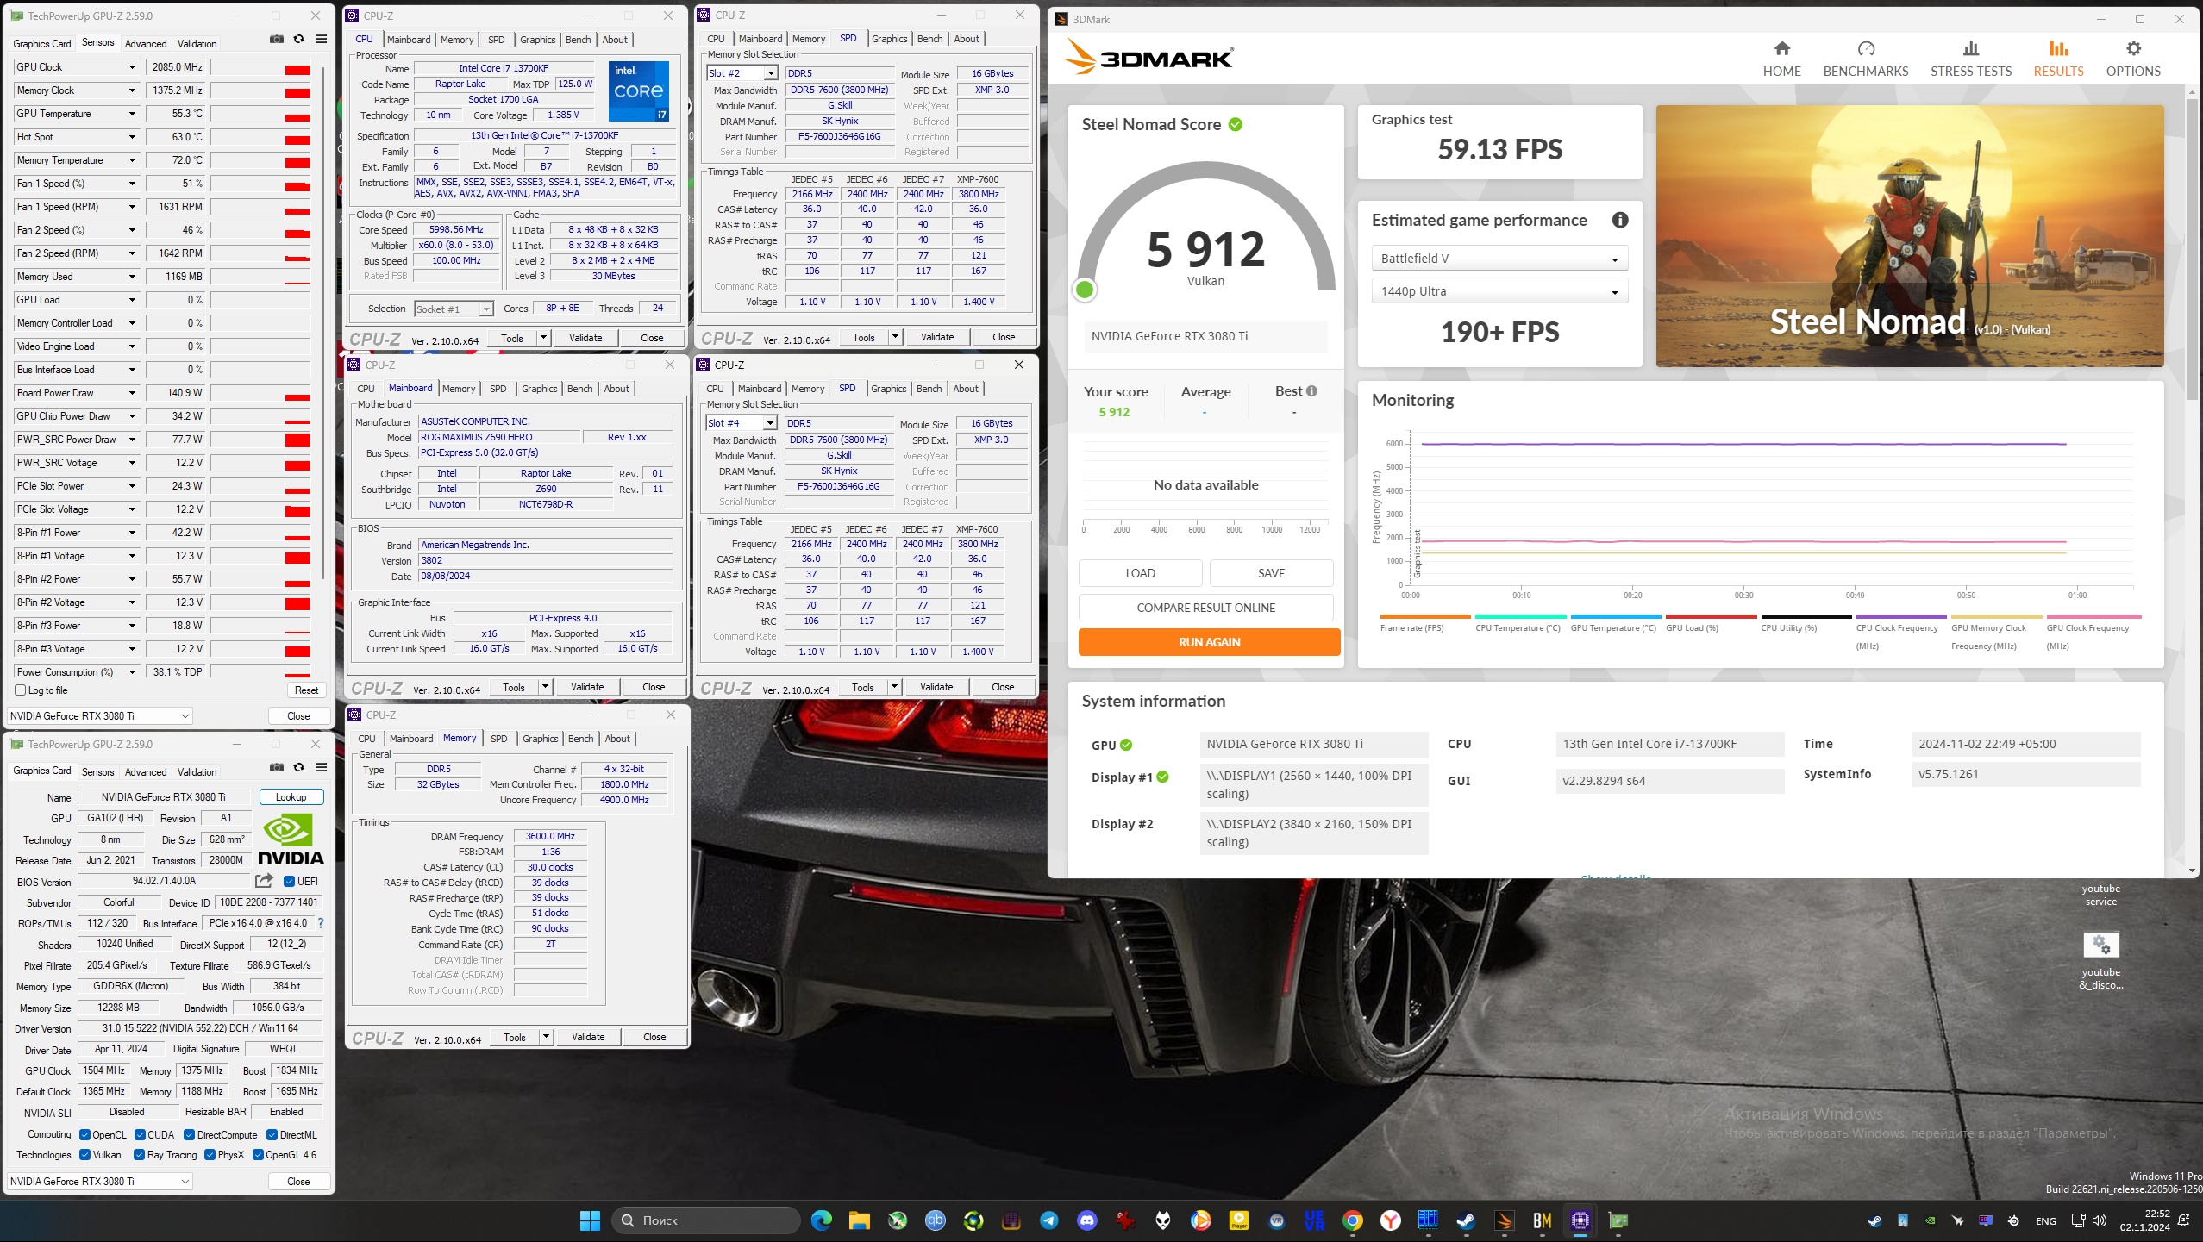Click the Bus Interface question mark icon
The width and height of the screenshot is (2203, 1242).
pos(321,922)
